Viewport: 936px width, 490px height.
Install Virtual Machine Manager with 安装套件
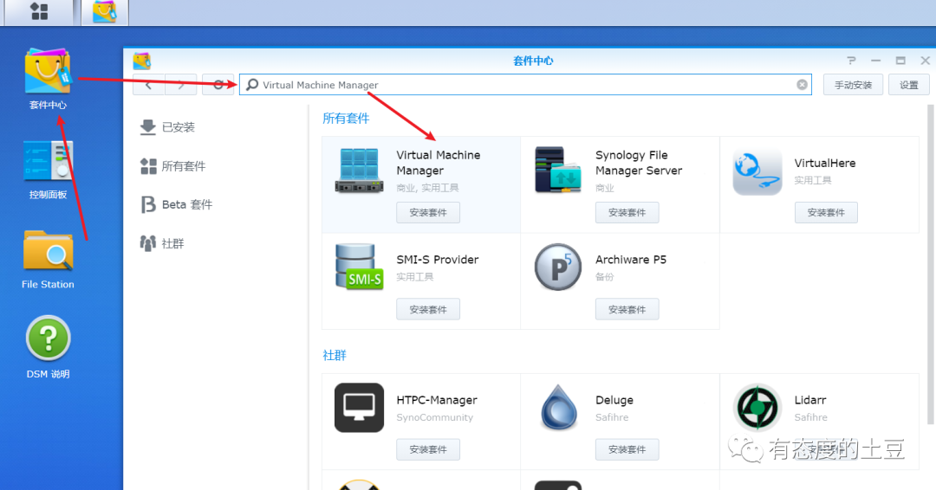click(428, 213)
